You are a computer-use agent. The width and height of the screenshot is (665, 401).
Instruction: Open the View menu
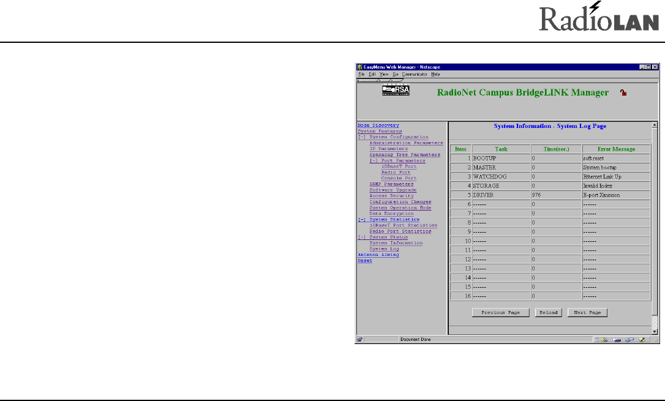(x=384, y=74)
